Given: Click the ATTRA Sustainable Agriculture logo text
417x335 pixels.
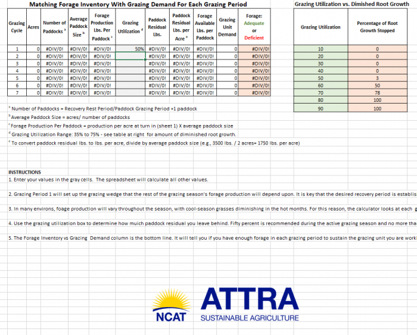Looking at the screenshot, I should 249,303.
